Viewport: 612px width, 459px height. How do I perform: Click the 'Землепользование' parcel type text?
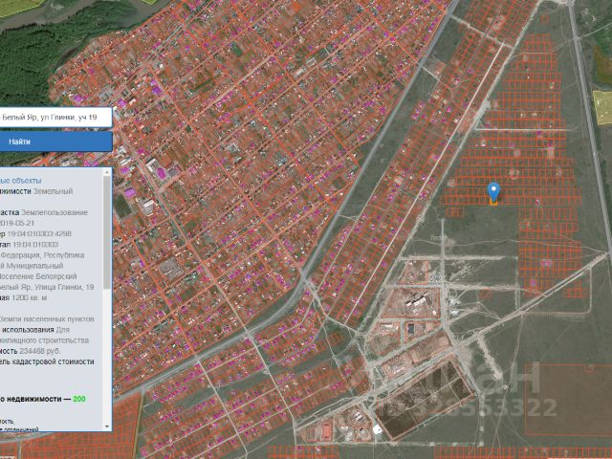coord(55,212)
